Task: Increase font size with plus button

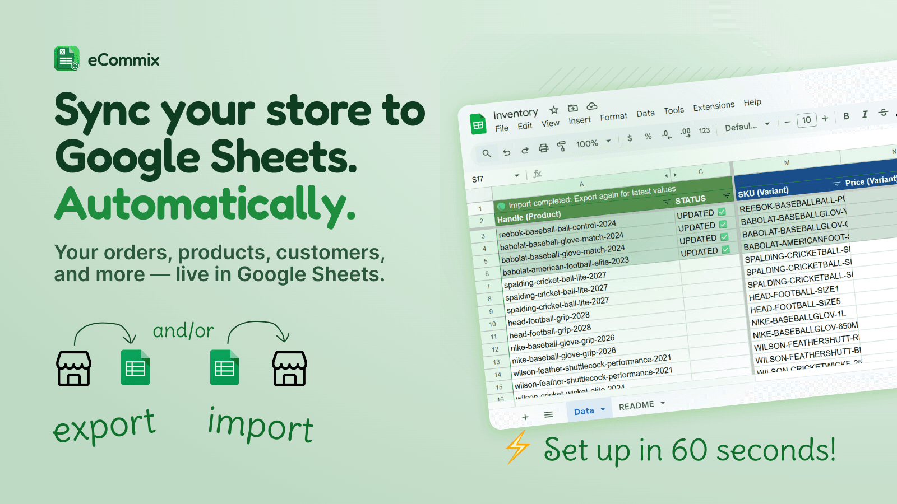Action: pyautogui.click(x=825, y=118)
